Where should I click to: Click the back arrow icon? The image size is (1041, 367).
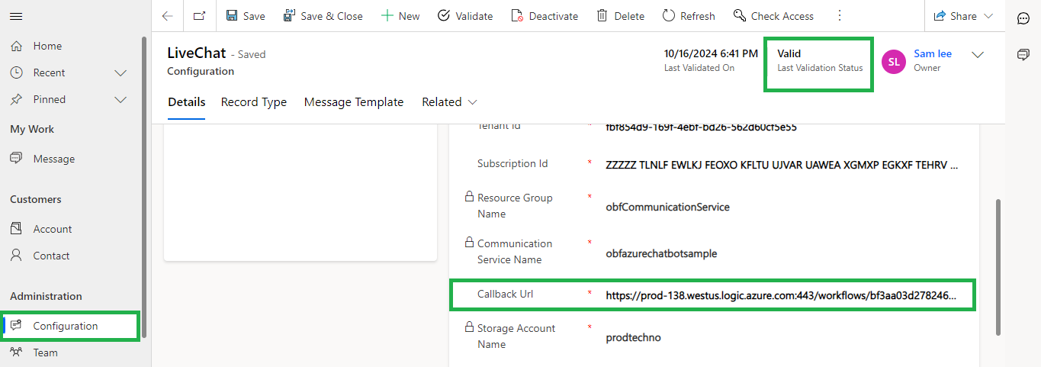(168, 16)
